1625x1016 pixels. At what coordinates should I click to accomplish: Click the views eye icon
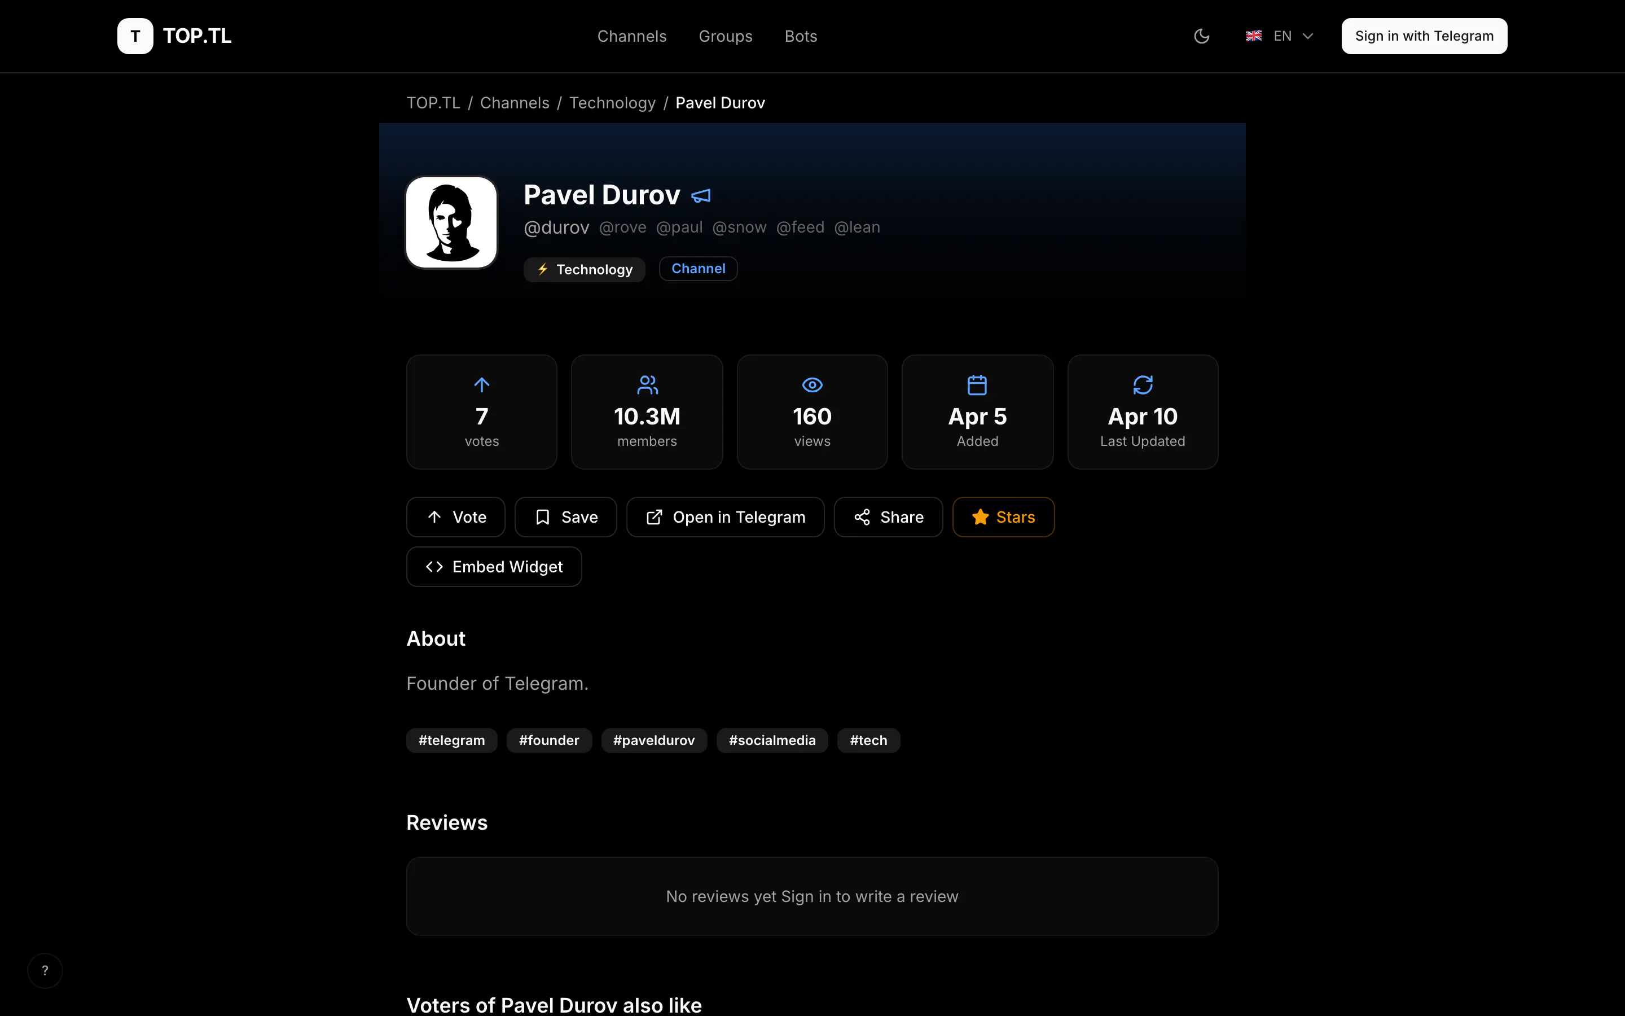(x=813, y=385)
